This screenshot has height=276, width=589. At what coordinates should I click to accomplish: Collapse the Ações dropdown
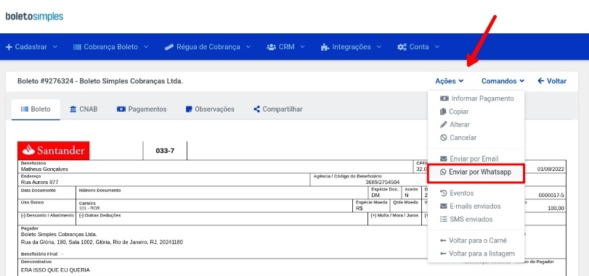(450, 81)
